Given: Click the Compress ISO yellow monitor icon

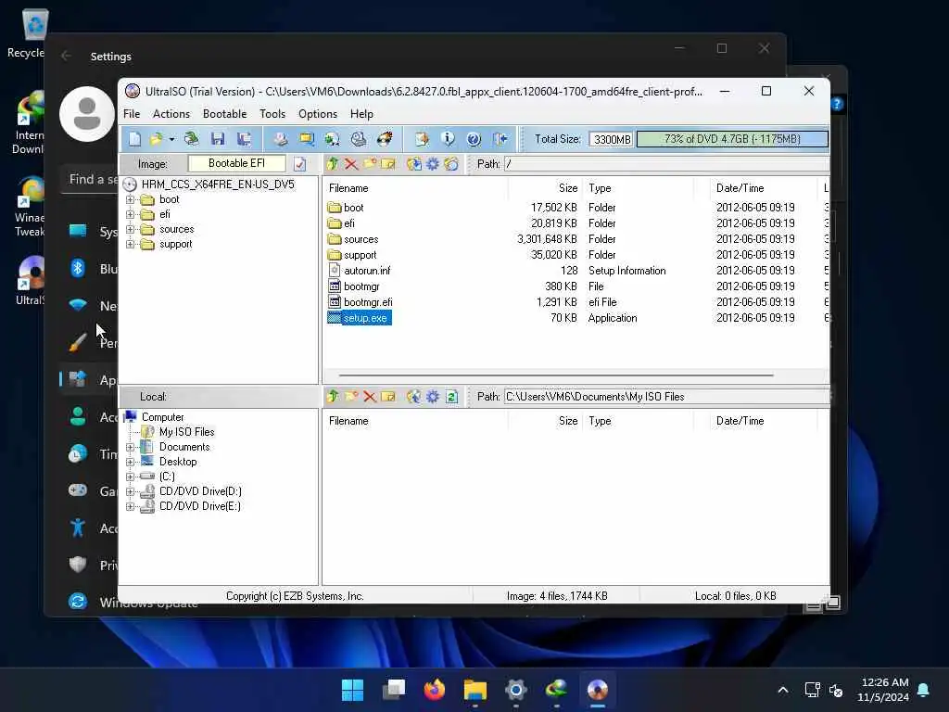Looking at the screenshot, I should tap(307, 139).
